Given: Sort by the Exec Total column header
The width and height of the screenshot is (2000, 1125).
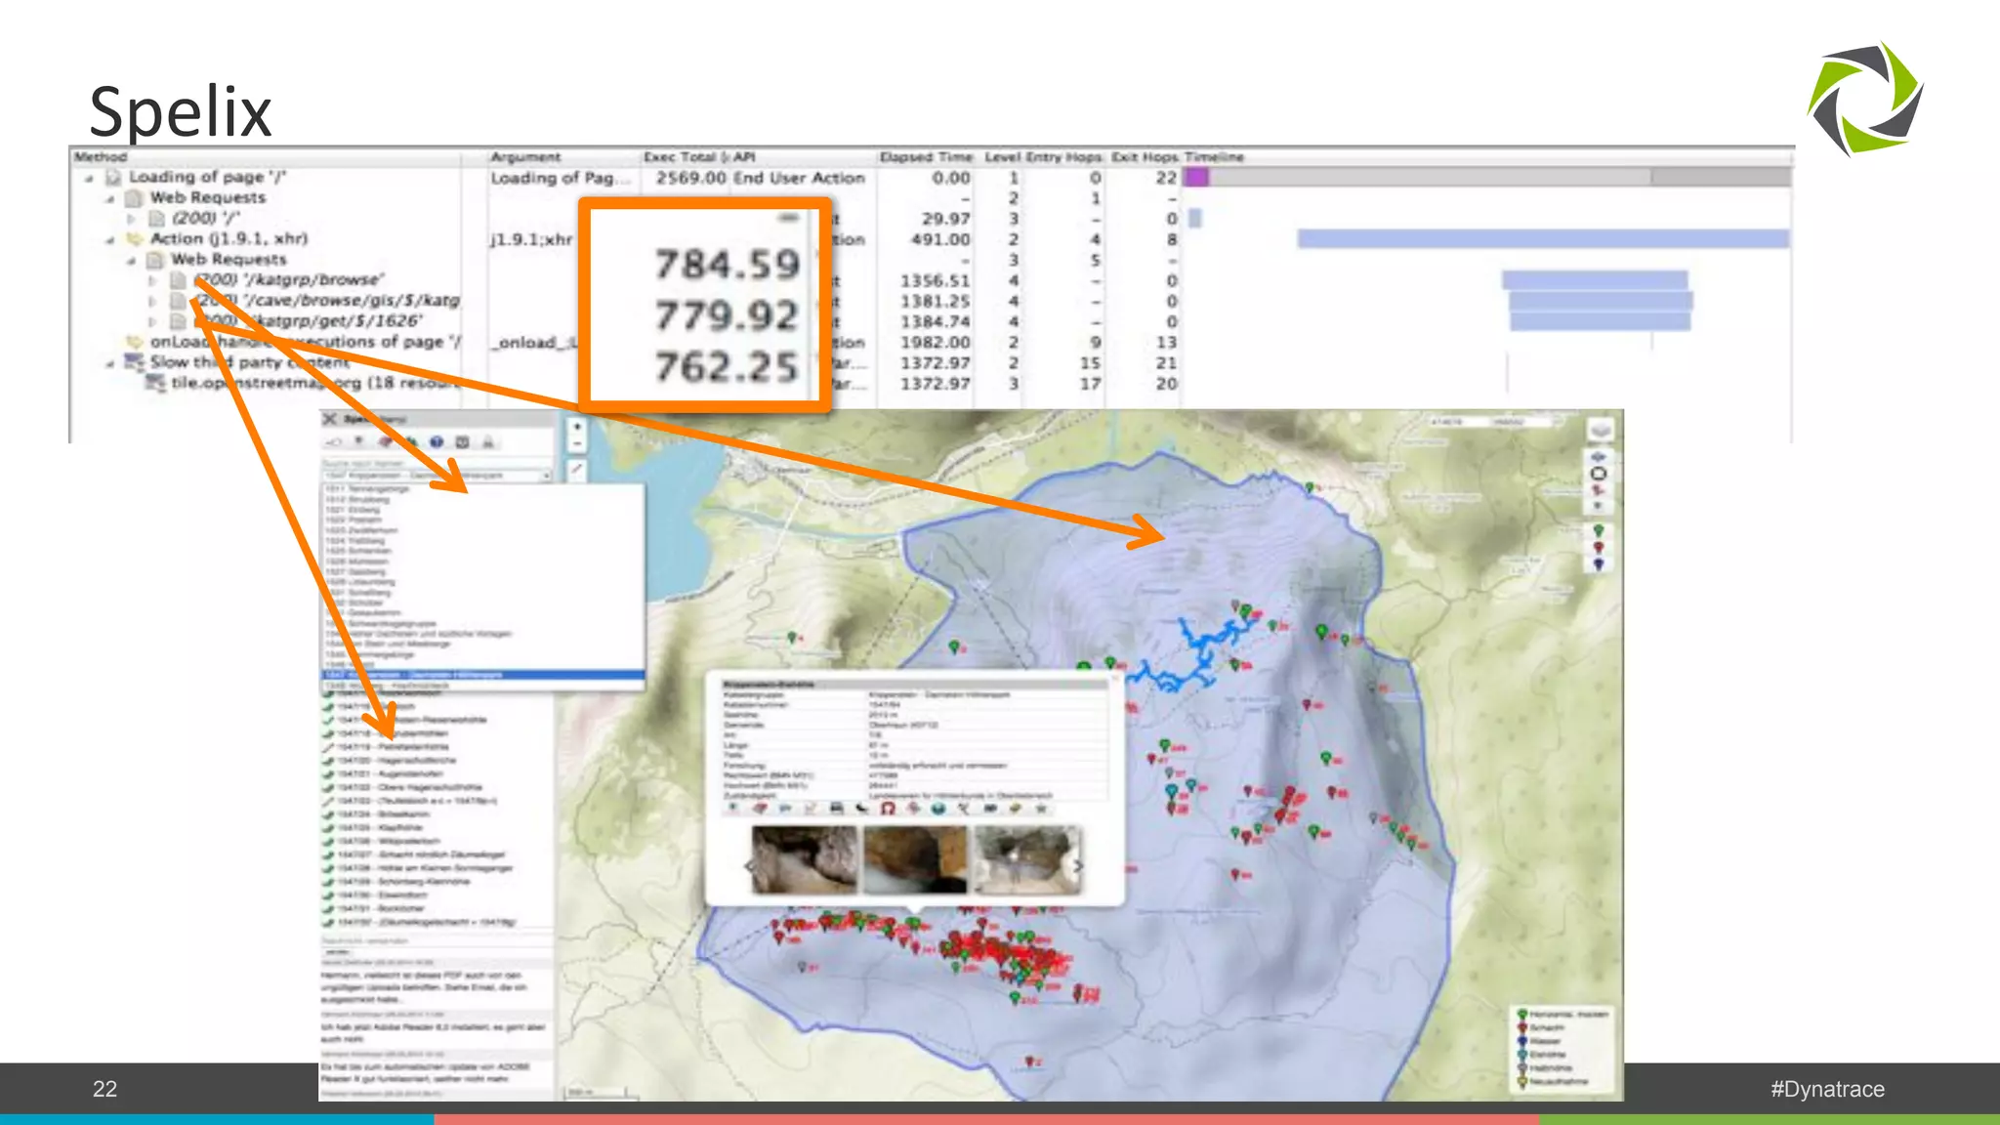Looking at the screenshot, I should (x=686, y=156).
